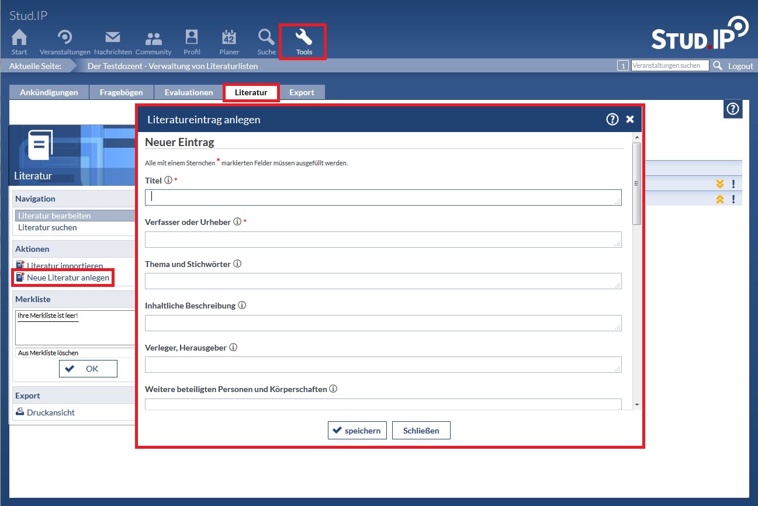758x506 pixels.
Task: Click scroll down arrow in dialog scrollbar
Action: tap(636, 404)
